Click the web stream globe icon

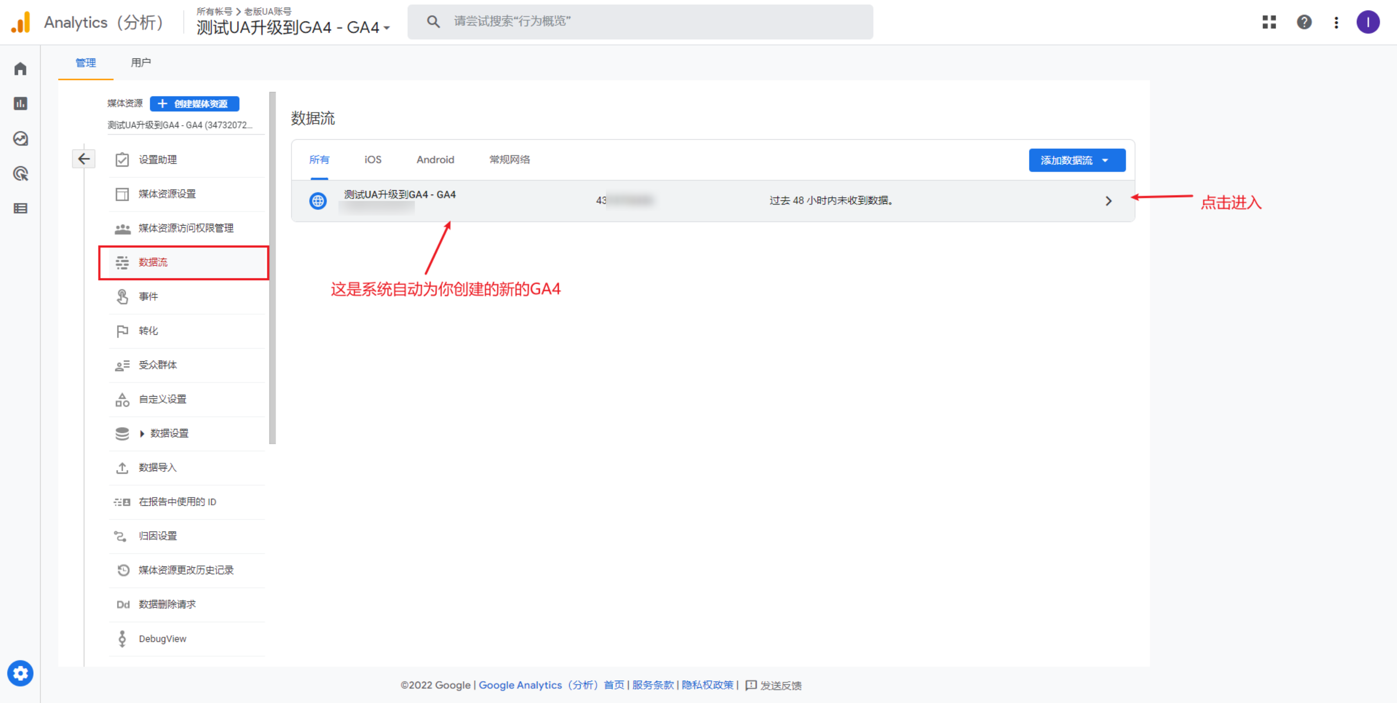coord(318,201)
